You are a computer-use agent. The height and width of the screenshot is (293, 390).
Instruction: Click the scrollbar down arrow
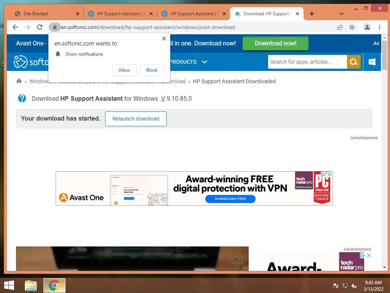pos(384,267)
